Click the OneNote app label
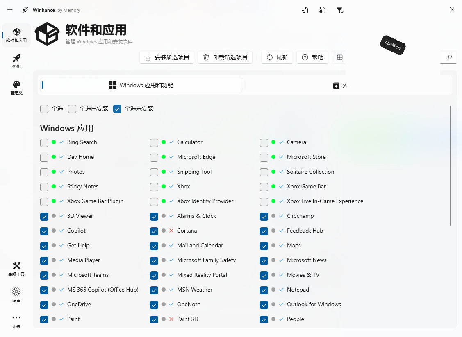Screen dimensions: 462x337 [x=189, y=304]
